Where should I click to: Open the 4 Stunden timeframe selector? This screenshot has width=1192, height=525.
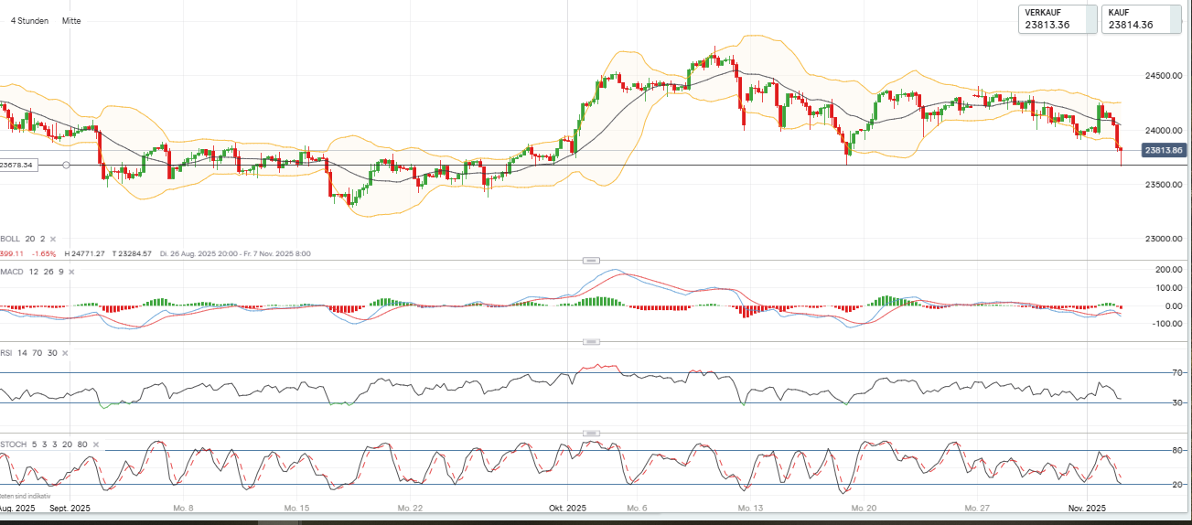[29, 20]
